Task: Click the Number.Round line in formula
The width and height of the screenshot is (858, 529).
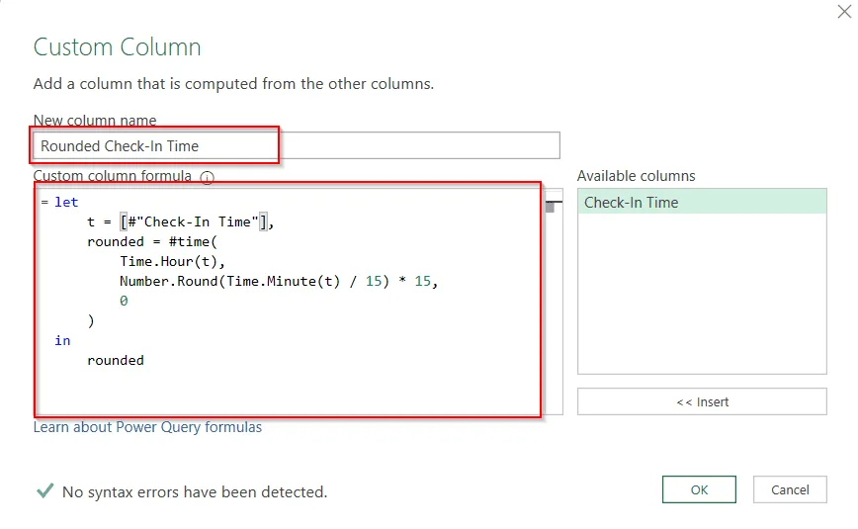Action: coord(279,281)
